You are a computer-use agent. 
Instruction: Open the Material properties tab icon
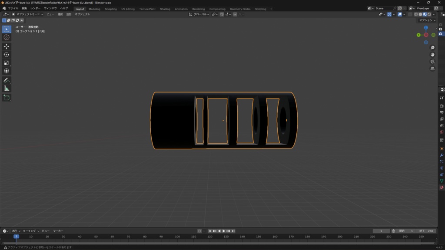click(442, 187)
